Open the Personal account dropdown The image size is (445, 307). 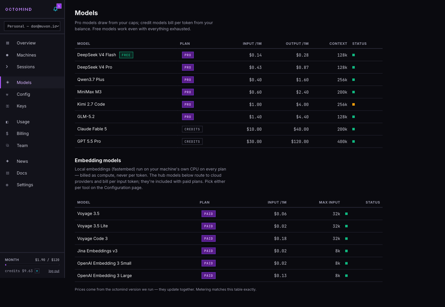coord(32,26)
